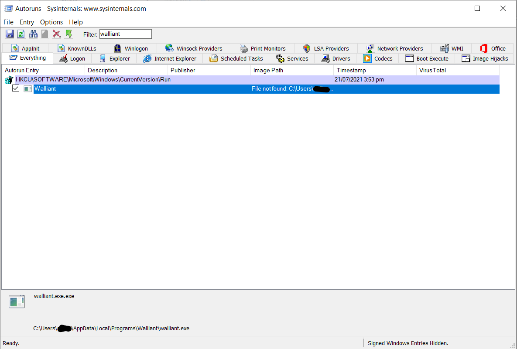Open the File menu

(8, 22)
